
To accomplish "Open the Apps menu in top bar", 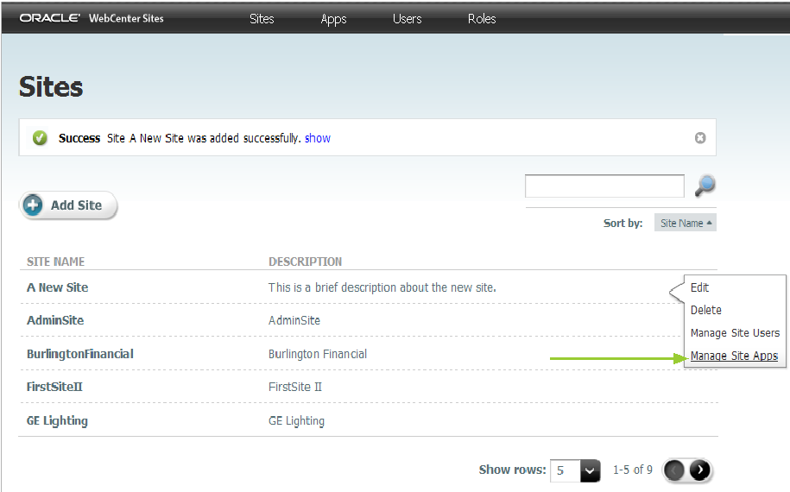I will click(333, 19).
